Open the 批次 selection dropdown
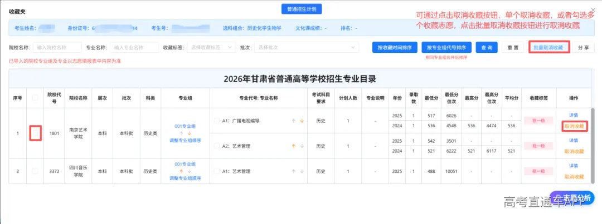Viewport: 602px width, 224px height. [x=307, y=47]
